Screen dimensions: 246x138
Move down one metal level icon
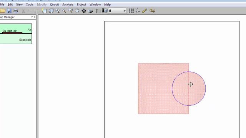coord(105,11)
